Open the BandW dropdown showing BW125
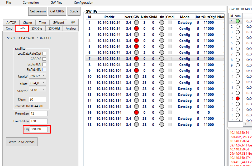 click(37, 76)
